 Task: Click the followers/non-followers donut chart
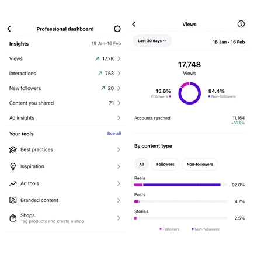coord(190,93)
